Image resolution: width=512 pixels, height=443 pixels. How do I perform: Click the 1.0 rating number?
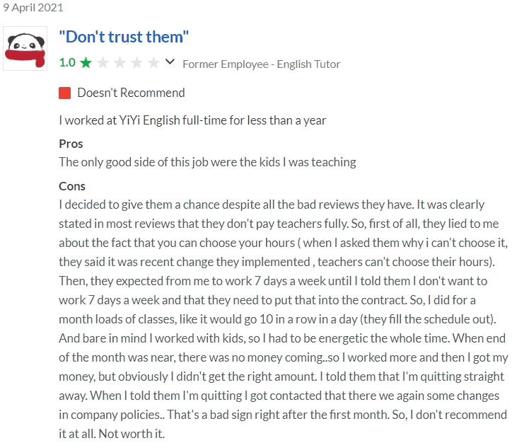67,63
